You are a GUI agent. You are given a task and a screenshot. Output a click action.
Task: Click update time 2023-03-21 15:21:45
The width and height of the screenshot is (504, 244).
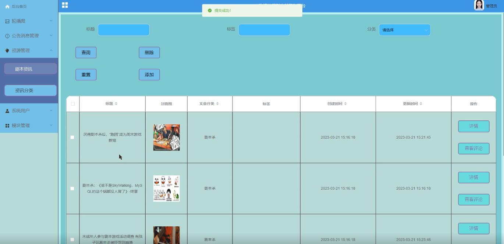pyautogui.click(x=414, y=137)
